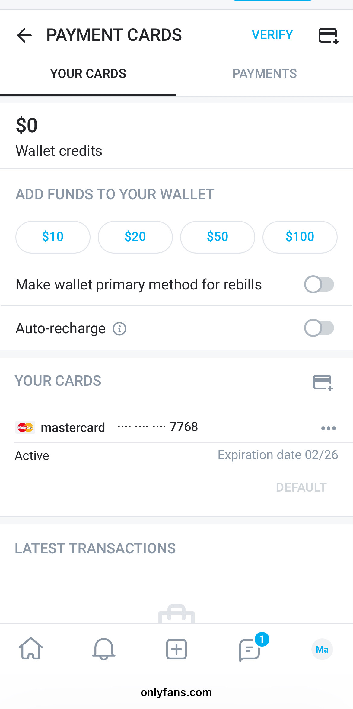Go to Home feed icon
The width and height of the screenshot is (353, 709).
coord(31,648)
